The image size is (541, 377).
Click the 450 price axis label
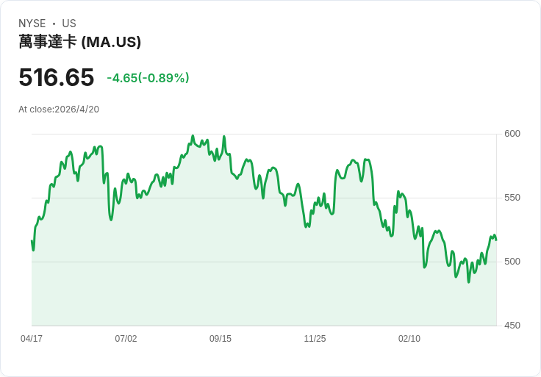point(512,326)
